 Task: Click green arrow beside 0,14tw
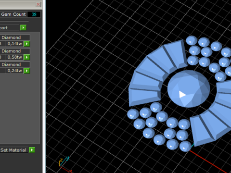27,44
